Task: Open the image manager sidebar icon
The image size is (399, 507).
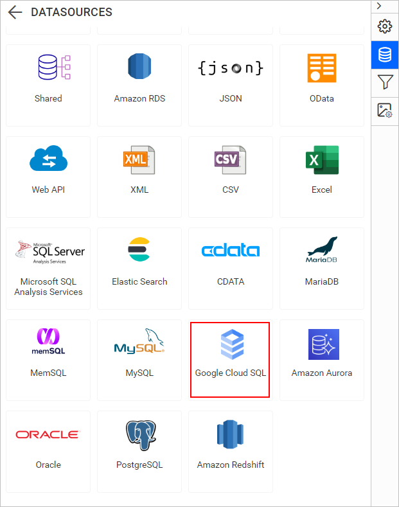Action: coord(385,111)
